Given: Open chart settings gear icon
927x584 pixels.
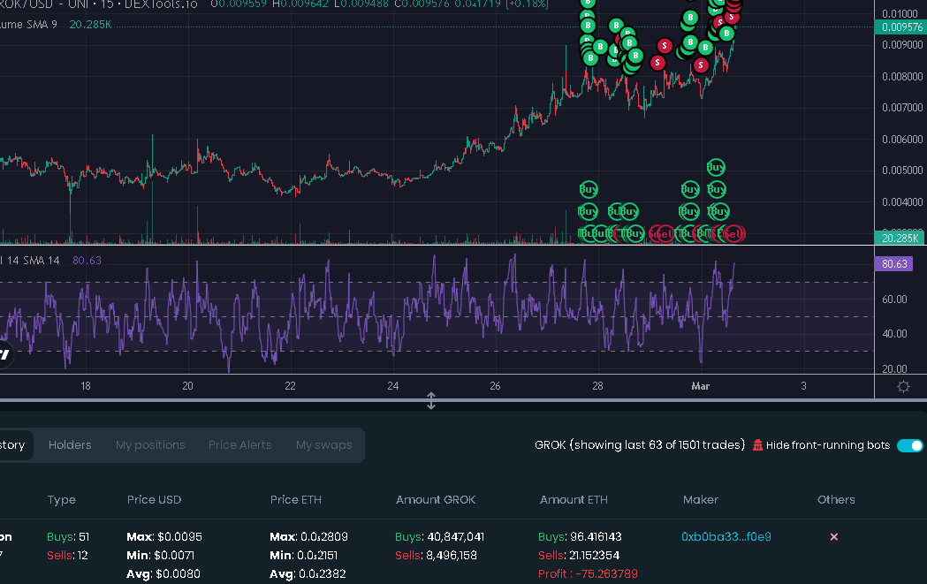Looking at the screenshot, I should coord(903,387).
